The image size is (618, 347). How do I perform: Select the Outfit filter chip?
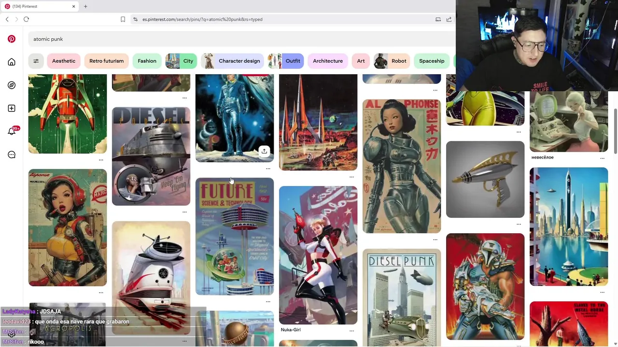tap(286, 61)
